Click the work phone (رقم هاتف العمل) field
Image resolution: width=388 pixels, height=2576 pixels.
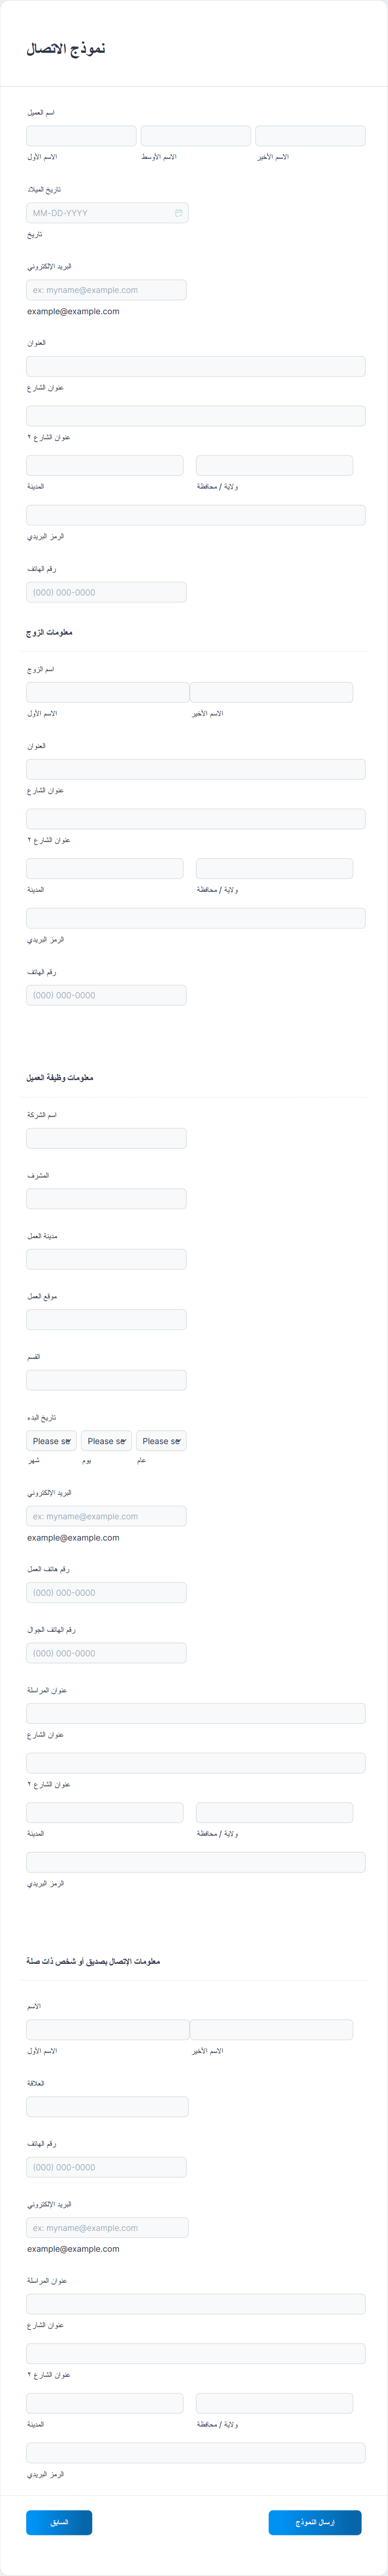click(106, 1593)
